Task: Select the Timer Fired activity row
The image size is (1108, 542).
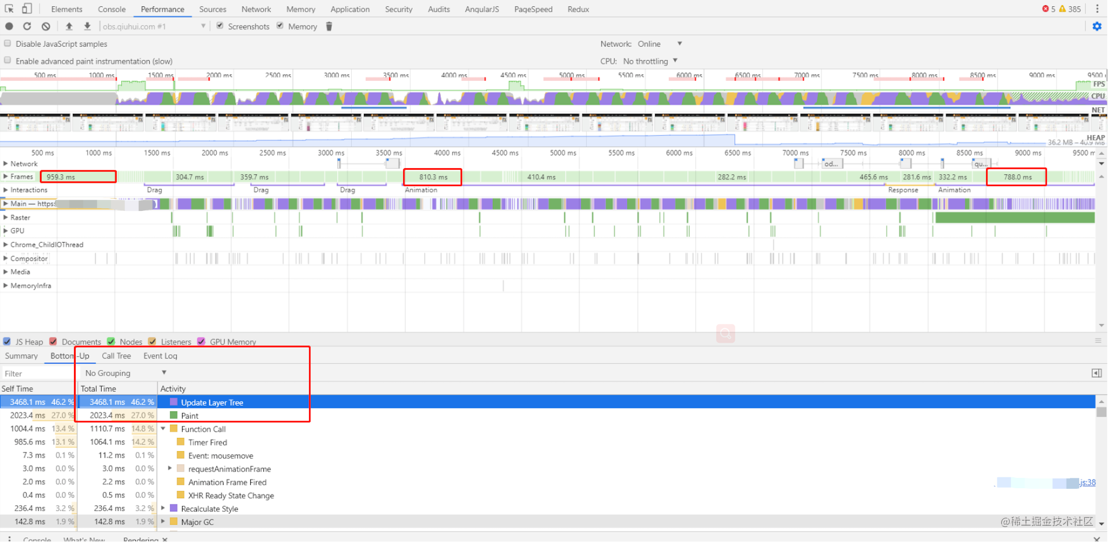Action: [548, 442]
